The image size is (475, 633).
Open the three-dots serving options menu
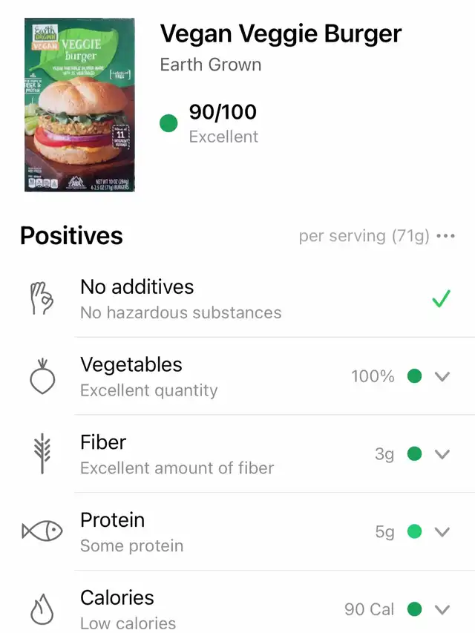[446, 236]
